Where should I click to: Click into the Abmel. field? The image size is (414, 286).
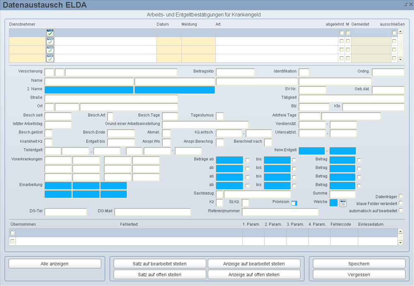pyautogui.click(x=166, y=133)
